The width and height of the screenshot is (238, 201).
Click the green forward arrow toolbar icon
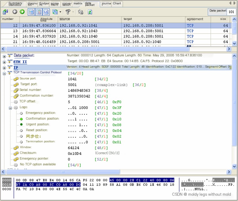click(x=22, y=12)
